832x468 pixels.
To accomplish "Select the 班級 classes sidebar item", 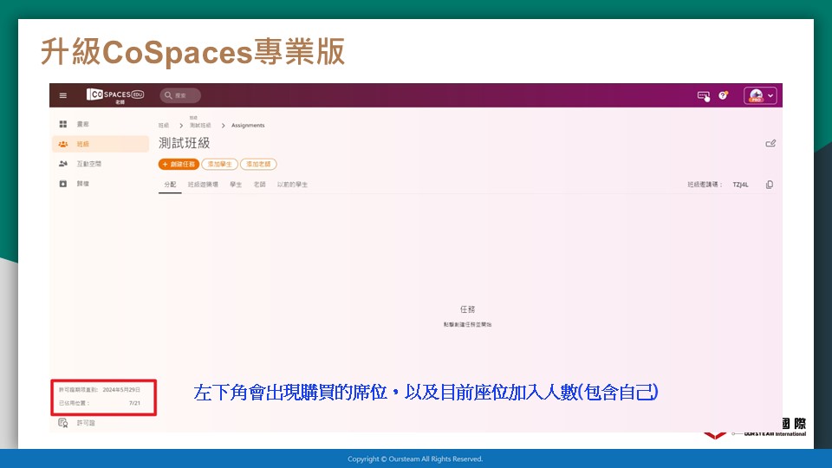I will coord(100,144).
